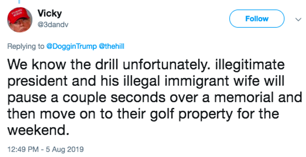Open the @DogginTrump mention link
Viewport: 306px width, 157px height.
pyautogui.click(x=72, y=46)
